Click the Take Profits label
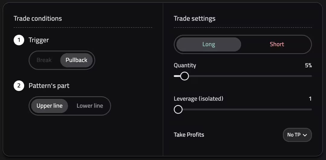The width and height of the screenshot is (326, 160). click(x=189, y=135)
